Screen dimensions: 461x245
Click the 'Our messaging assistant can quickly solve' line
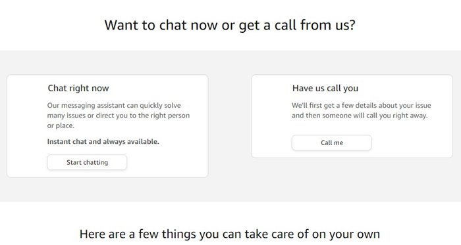coord(114,106)
